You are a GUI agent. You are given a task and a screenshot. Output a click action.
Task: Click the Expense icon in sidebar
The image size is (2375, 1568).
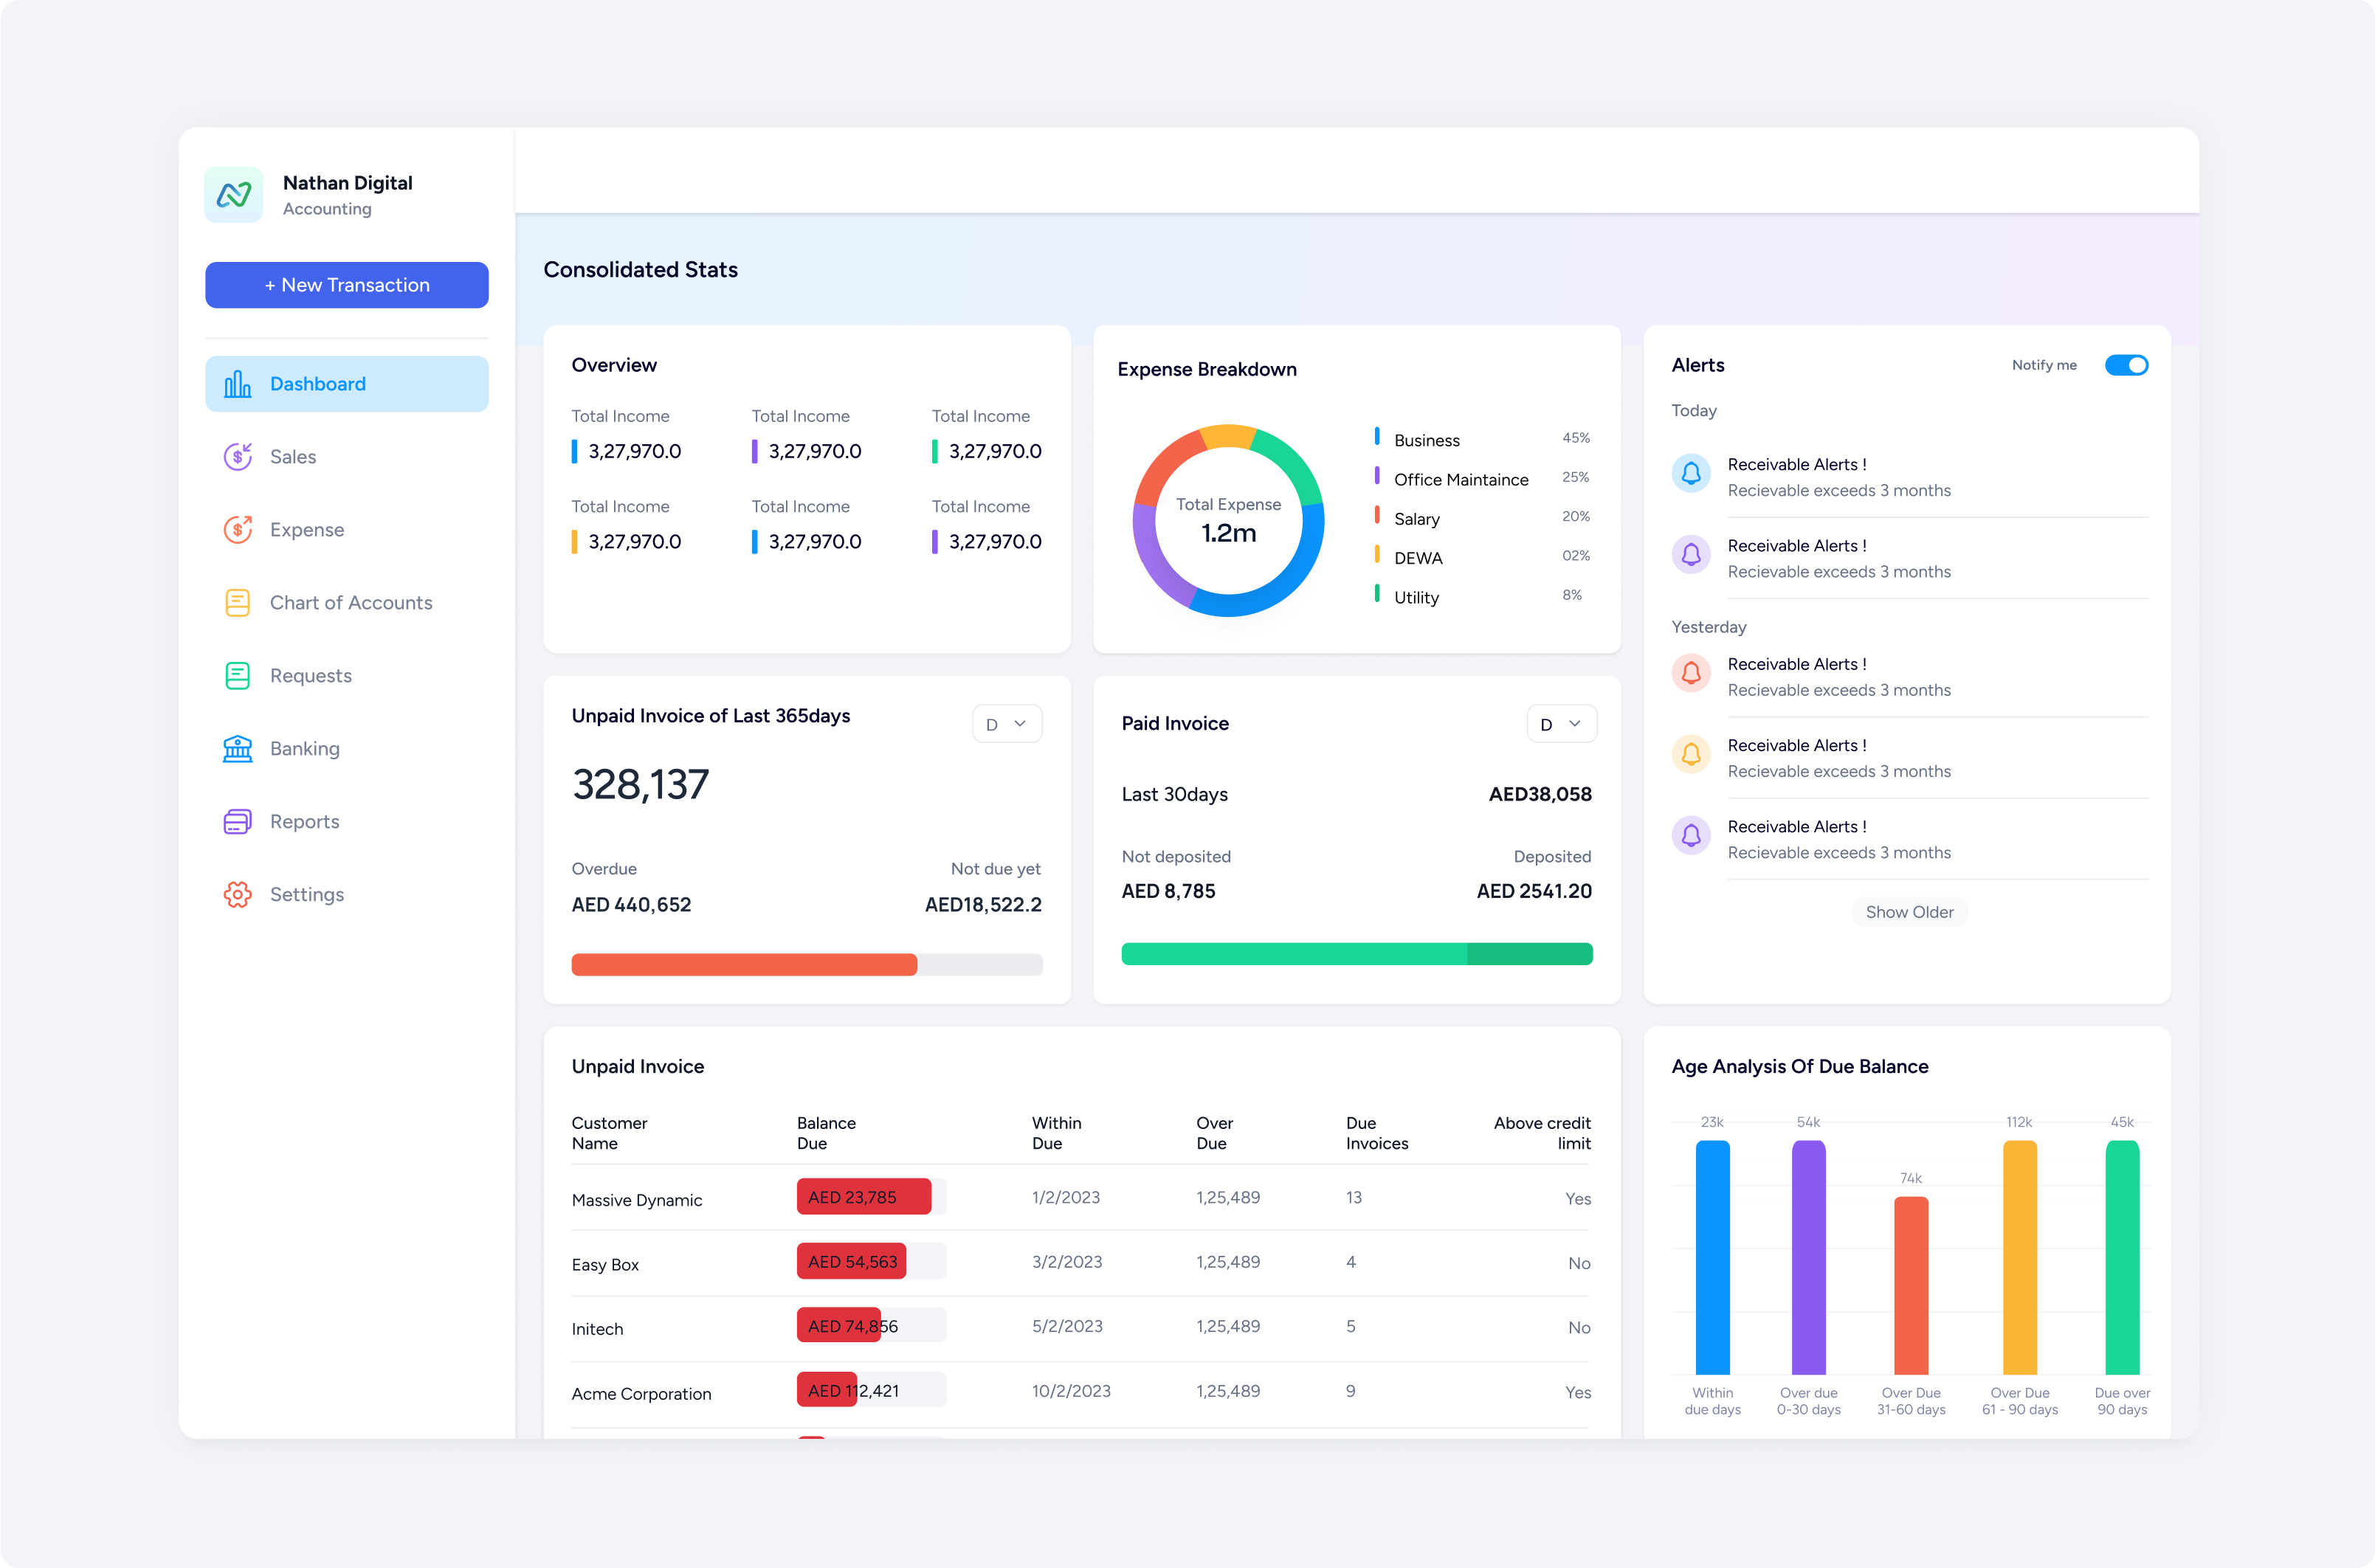(237, 530)
